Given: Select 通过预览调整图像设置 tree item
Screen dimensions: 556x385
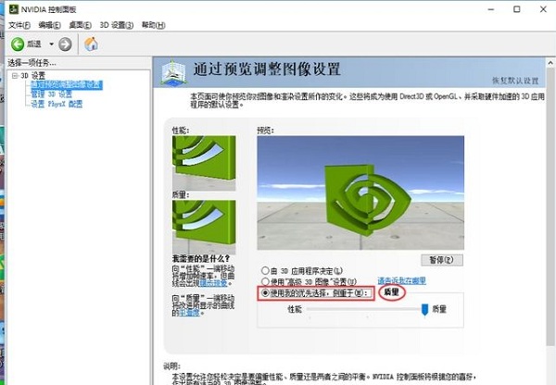Looking at the screenshot, I should coord(67,84).
